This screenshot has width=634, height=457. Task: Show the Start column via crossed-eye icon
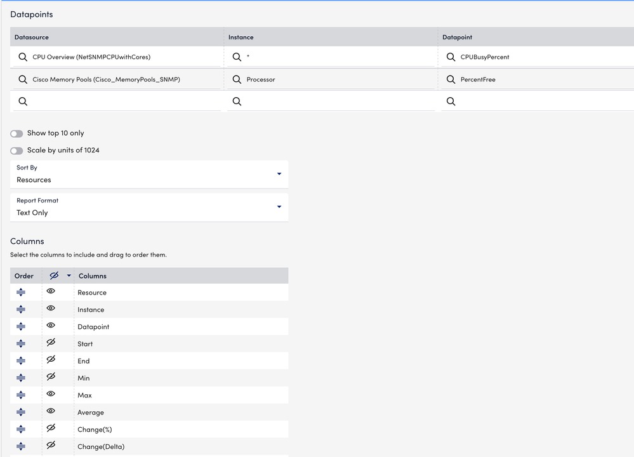51,343
